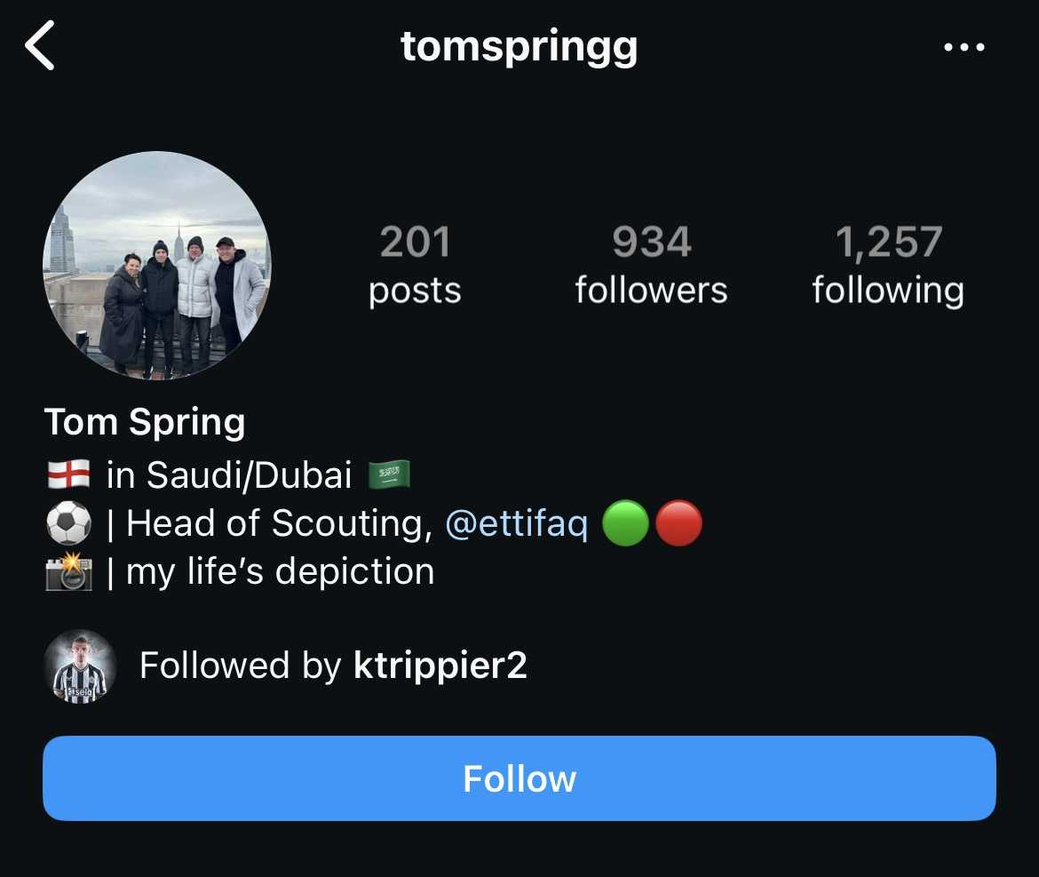Tap the Saudi Arabia flag emoji
Image resolution: width=1039 pixels, height=877 pixels.
point(389,474)
